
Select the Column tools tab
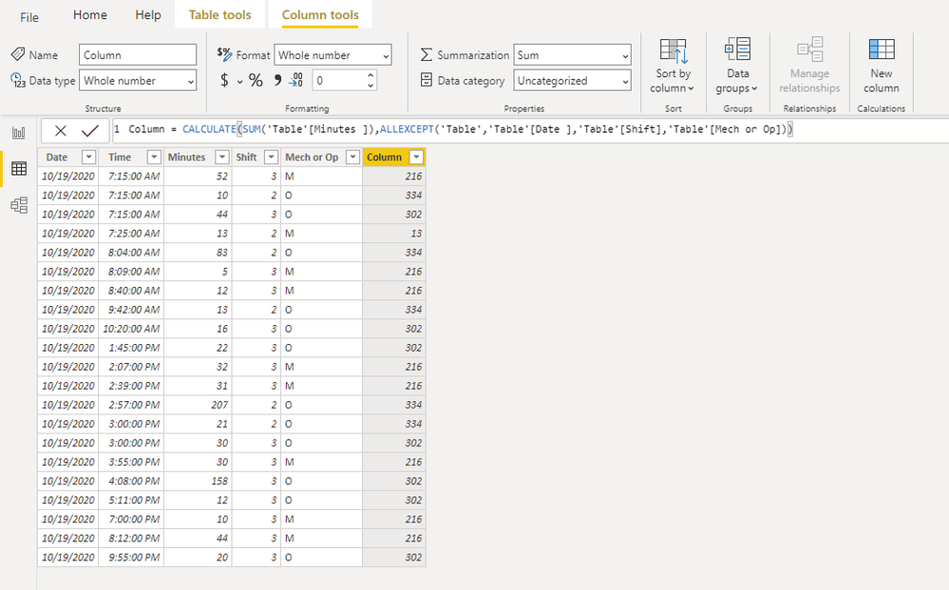pyautogui.click(x=320, y=15)
